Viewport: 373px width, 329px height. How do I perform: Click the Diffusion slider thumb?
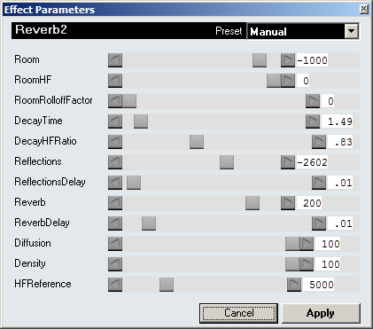point(292,244)
